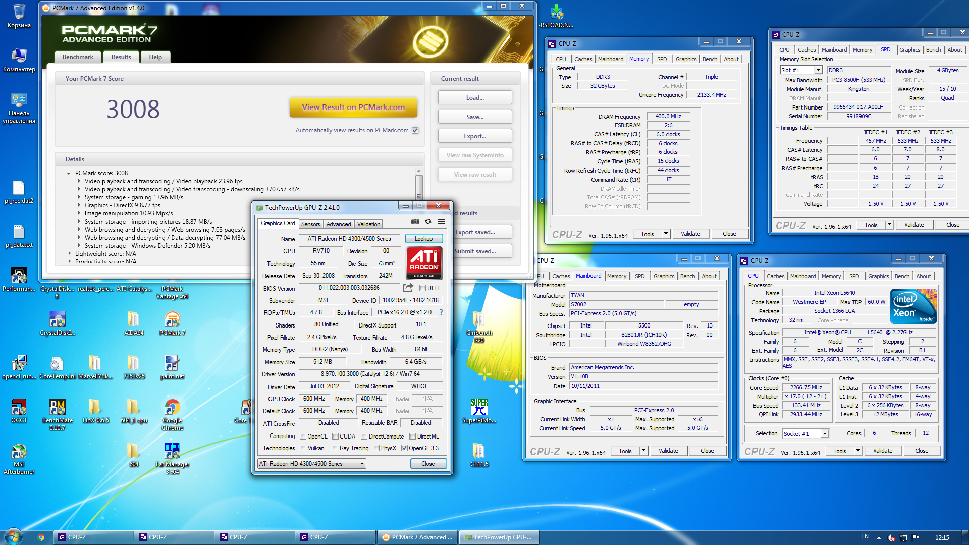The image size is (969, 545).
Task: Take a screenshot using GPU-Z camera icon
Action: pyautogui.click(x=415, y=221)
